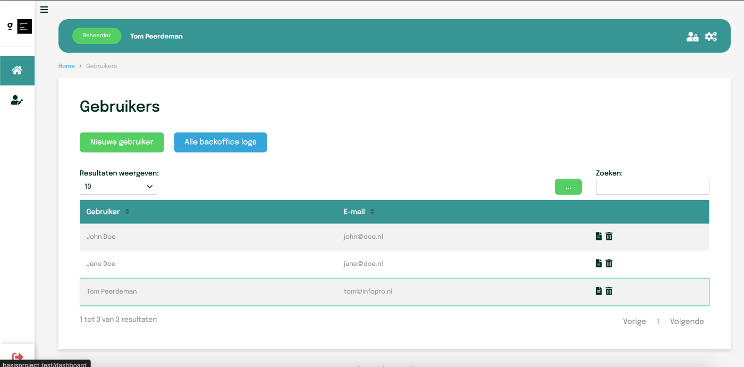Open the hamburger menu toggle

tap(44, 10)
